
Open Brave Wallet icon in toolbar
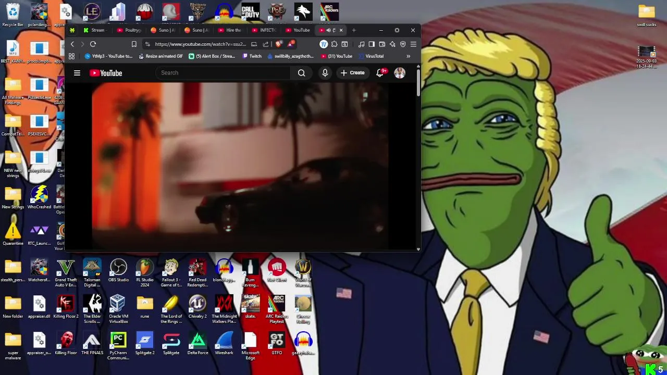[x=382, y=44]
